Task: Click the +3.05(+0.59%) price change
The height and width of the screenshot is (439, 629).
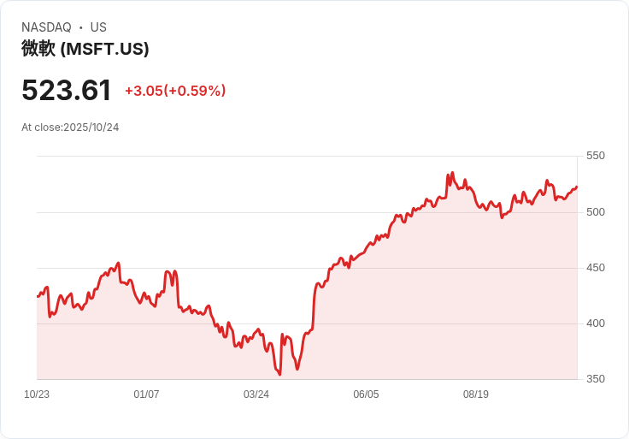Action: [x=175, y=91]
